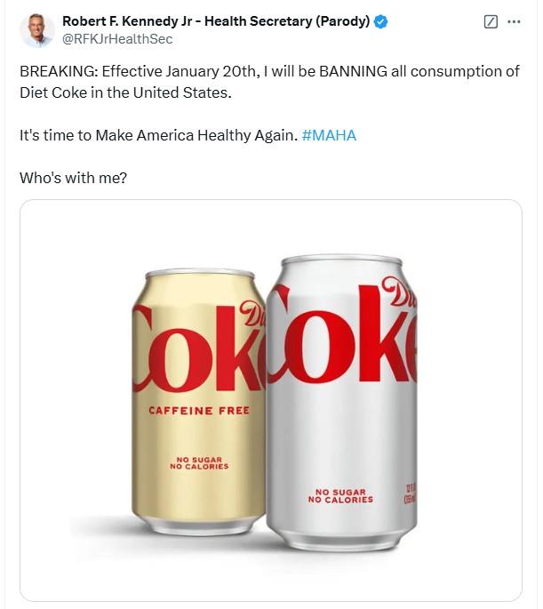Image resolution: width=543 pixels, height=609 pixels.
Task: Click the Health Secretary (Parody) display name
Action: point(216,21)
